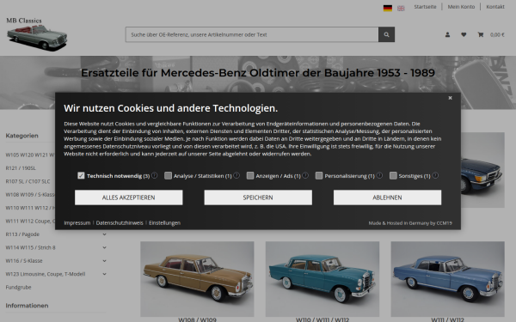516x322 pixels.
Task: Open Mein Konto in top menu
Action: coord(461,7)
